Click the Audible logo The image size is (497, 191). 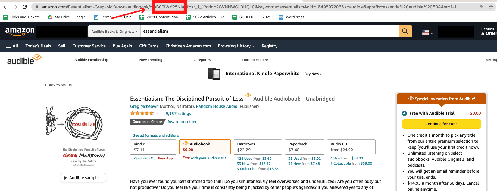point(24,59)
